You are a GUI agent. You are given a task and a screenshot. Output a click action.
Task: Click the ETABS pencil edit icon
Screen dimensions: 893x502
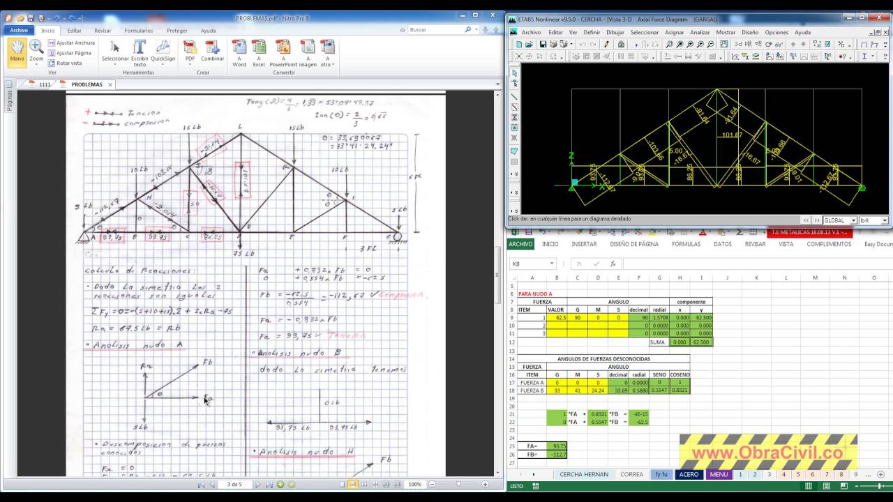point(606,44)
